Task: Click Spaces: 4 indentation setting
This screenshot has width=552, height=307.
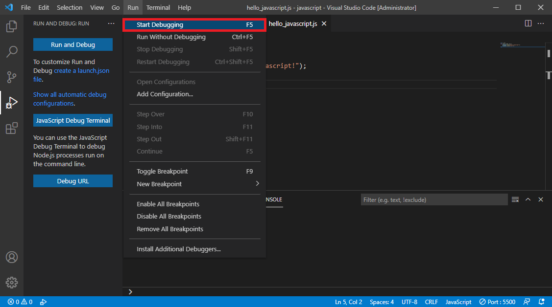Action: (382, 302)
